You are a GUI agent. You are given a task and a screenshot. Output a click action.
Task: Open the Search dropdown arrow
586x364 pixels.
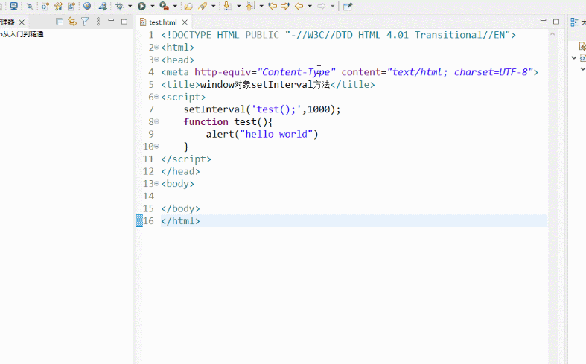214,7
